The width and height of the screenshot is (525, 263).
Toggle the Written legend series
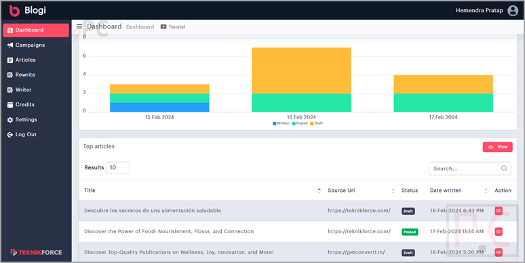(281, 123)
